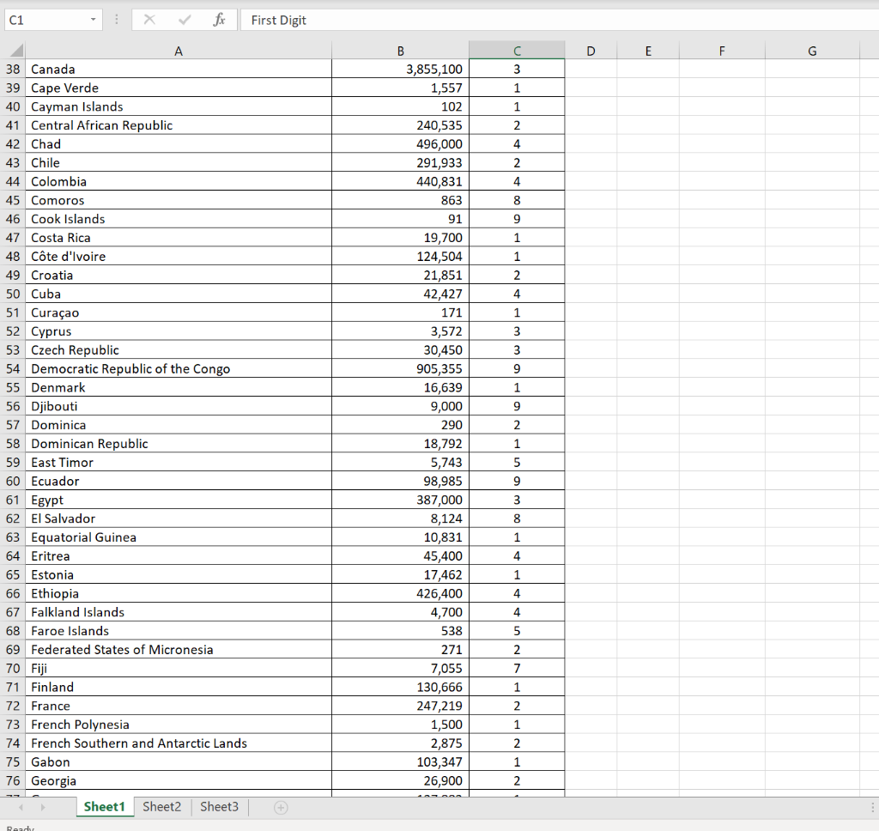The height and width of the screenshot is (831, 879).
Task: Click the previous sheet navigation arrow
Action: pyautogui.click(x=21, y=806)
